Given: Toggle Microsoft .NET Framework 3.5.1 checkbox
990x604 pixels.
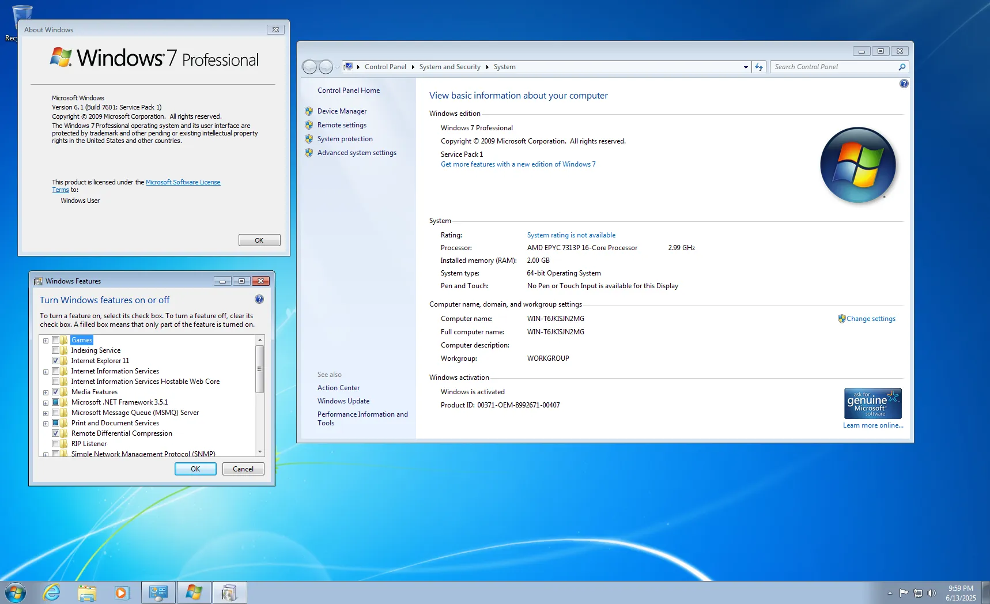Looking at the screenshot, I should (x=55, y=402).
